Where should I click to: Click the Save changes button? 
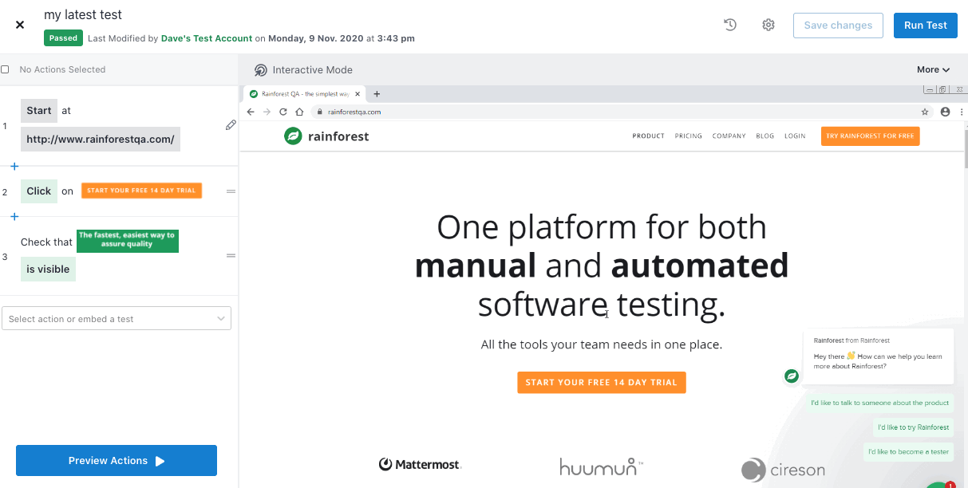pyautogui.click(x=838, y=25)
